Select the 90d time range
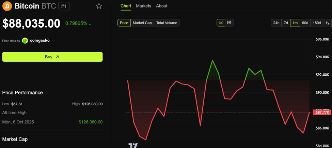Viewport: 332px width, 148px height. (x=305, y=23)
